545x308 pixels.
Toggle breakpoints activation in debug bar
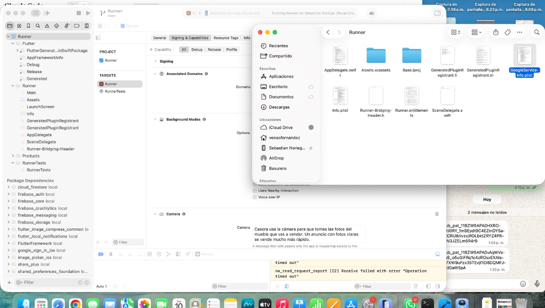coord(101,254)
